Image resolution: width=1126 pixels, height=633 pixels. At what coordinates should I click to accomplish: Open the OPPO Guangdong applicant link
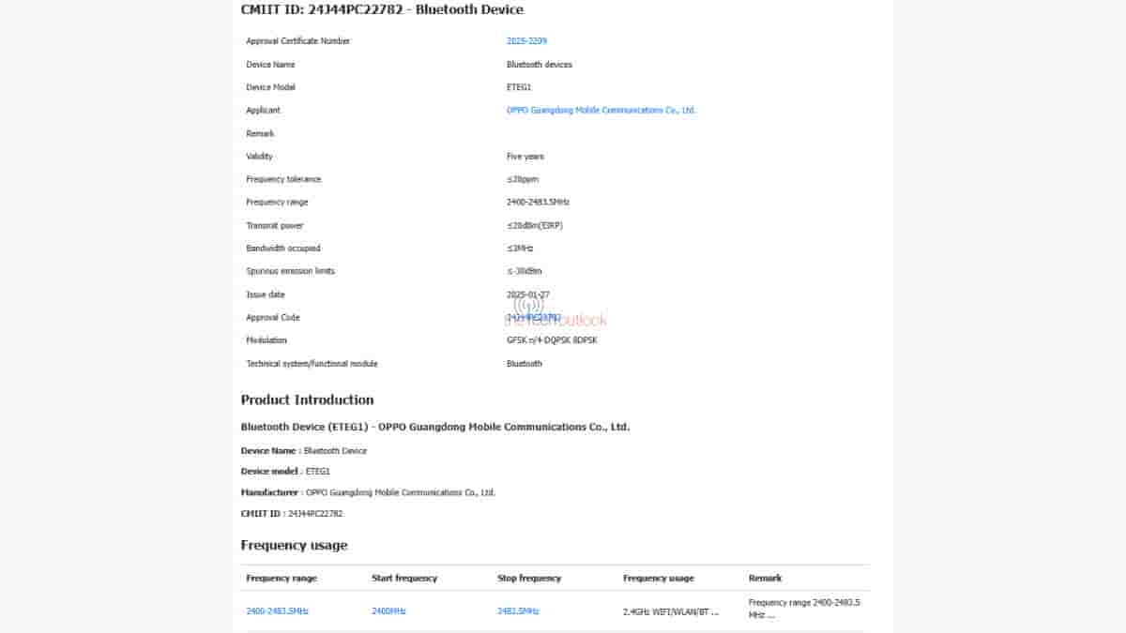coord(601,111)
